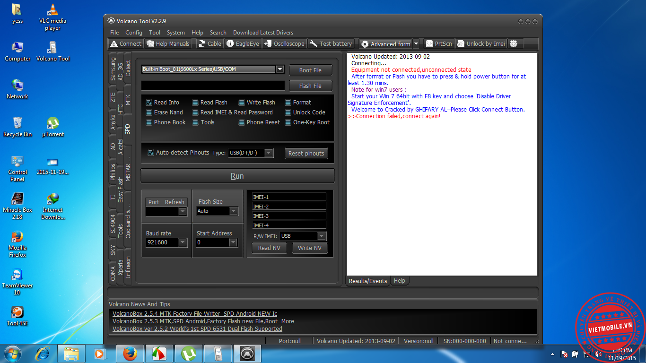This screenshot has width=646, height=363.
Task: Launch EagleEye from the toolbar
Action: pyautogui.click(x=243, y=43)
